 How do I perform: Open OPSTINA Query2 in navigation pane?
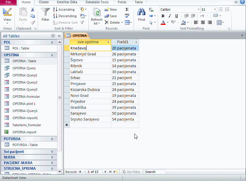point(29,82)
